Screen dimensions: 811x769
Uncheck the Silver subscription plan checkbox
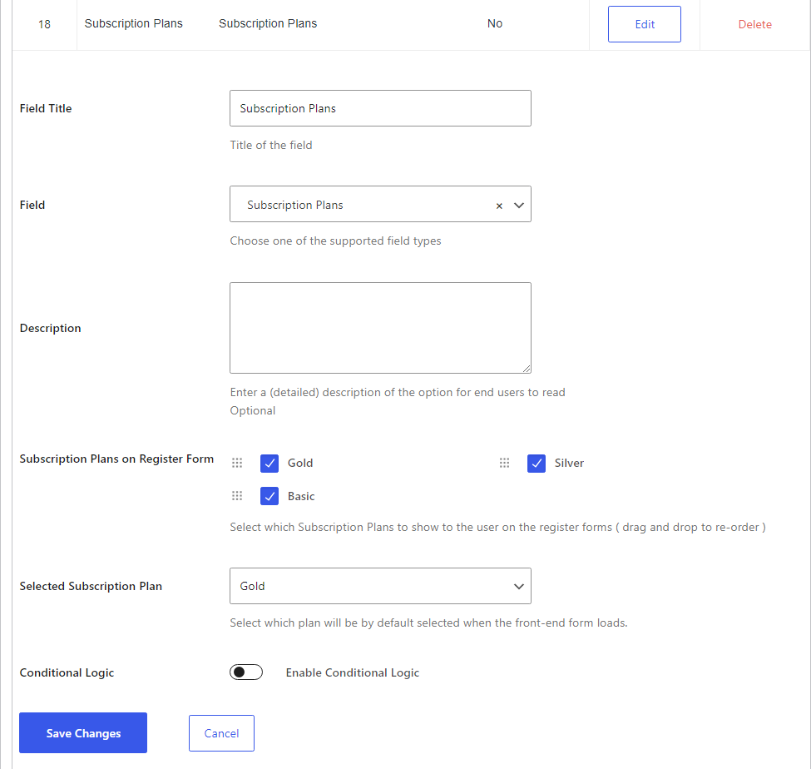point(537,464)
